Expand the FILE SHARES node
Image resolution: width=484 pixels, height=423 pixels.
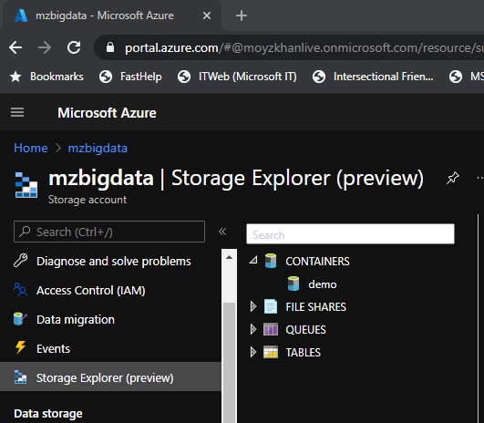pos(253,306)
